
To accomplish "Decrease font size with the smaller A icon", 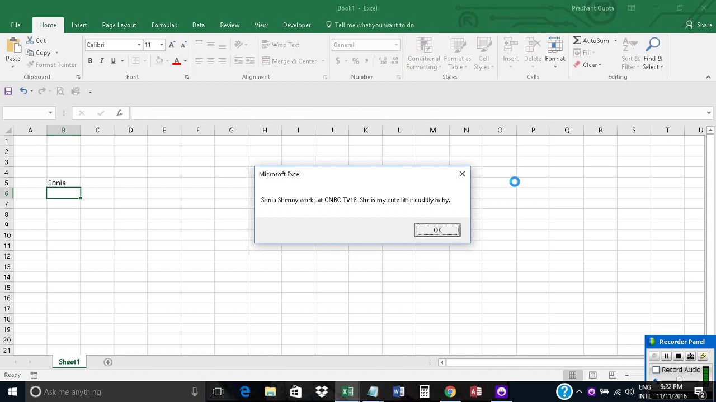I will (183, 45).
